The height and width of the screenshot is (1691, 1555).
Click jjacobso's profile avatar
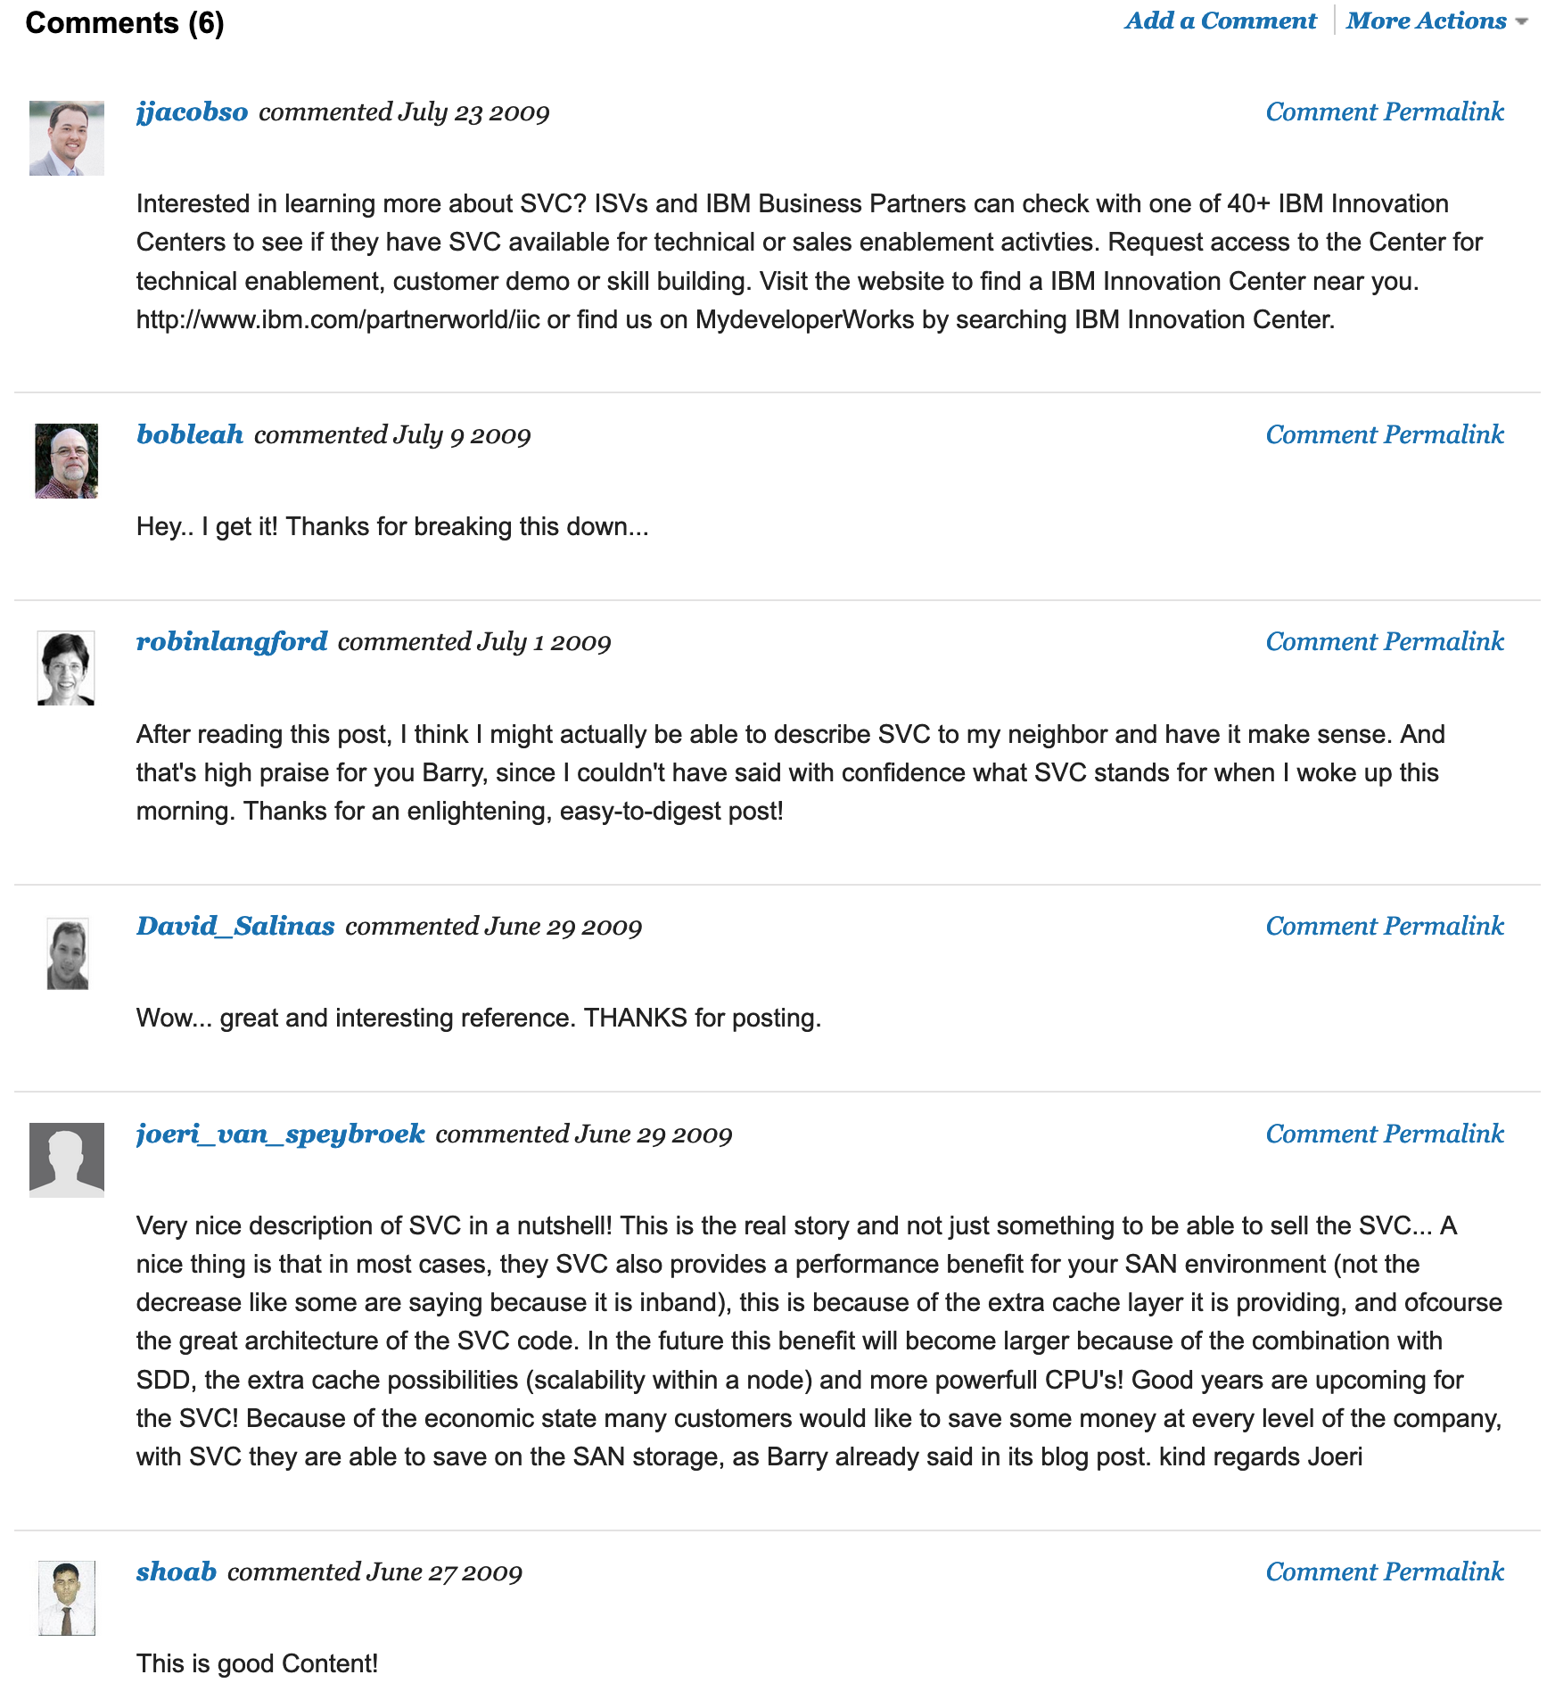(67, 138)
